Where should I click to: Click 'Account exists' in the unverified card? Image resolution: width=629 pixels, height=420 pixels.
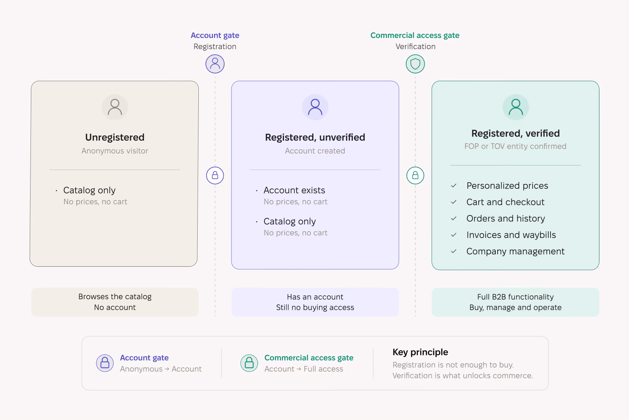[294, 190]
